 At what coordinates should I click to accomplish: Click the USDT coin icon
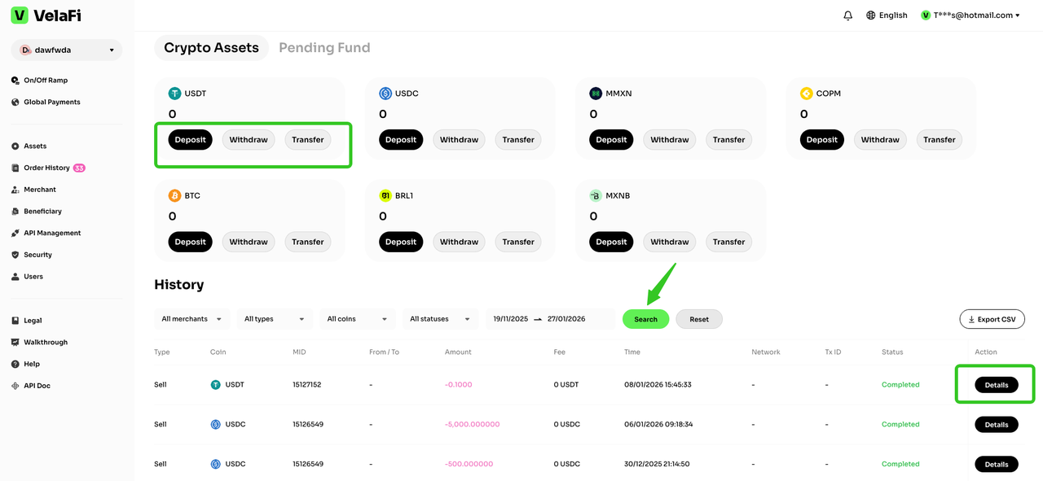point(174,94)
